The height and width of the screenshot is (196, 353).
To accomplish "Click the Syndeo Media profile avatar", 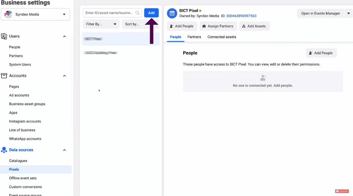I will pos(8,14).
